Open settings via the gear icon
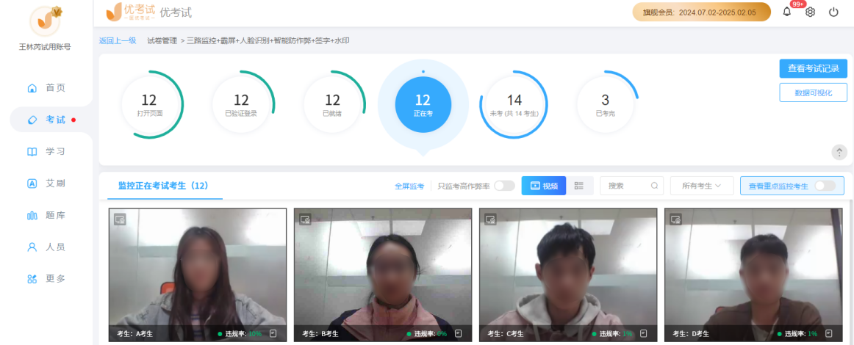The width and height of the screenshot is (854, 345). coord(811,12)
